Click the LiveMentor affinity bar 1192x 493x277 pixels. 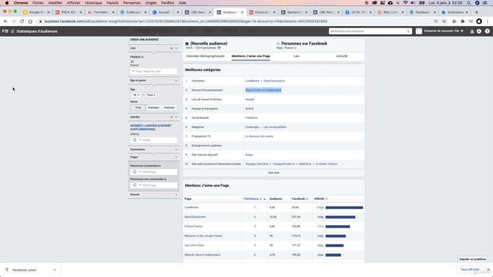tap(344, 208)
